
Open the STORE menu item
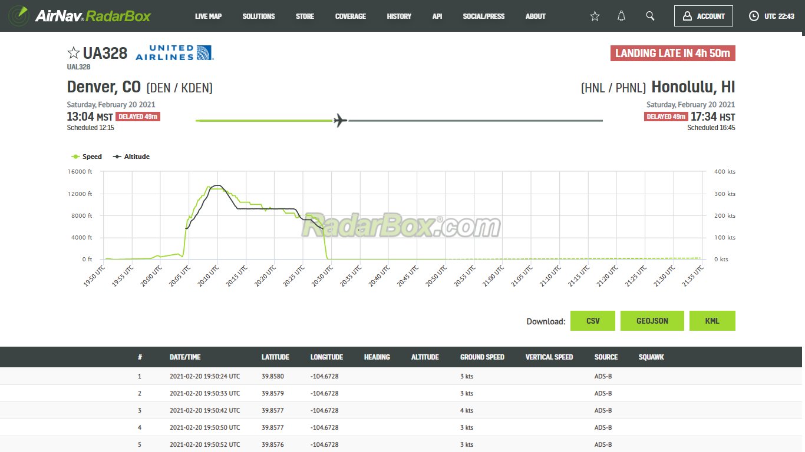(305, 16)
